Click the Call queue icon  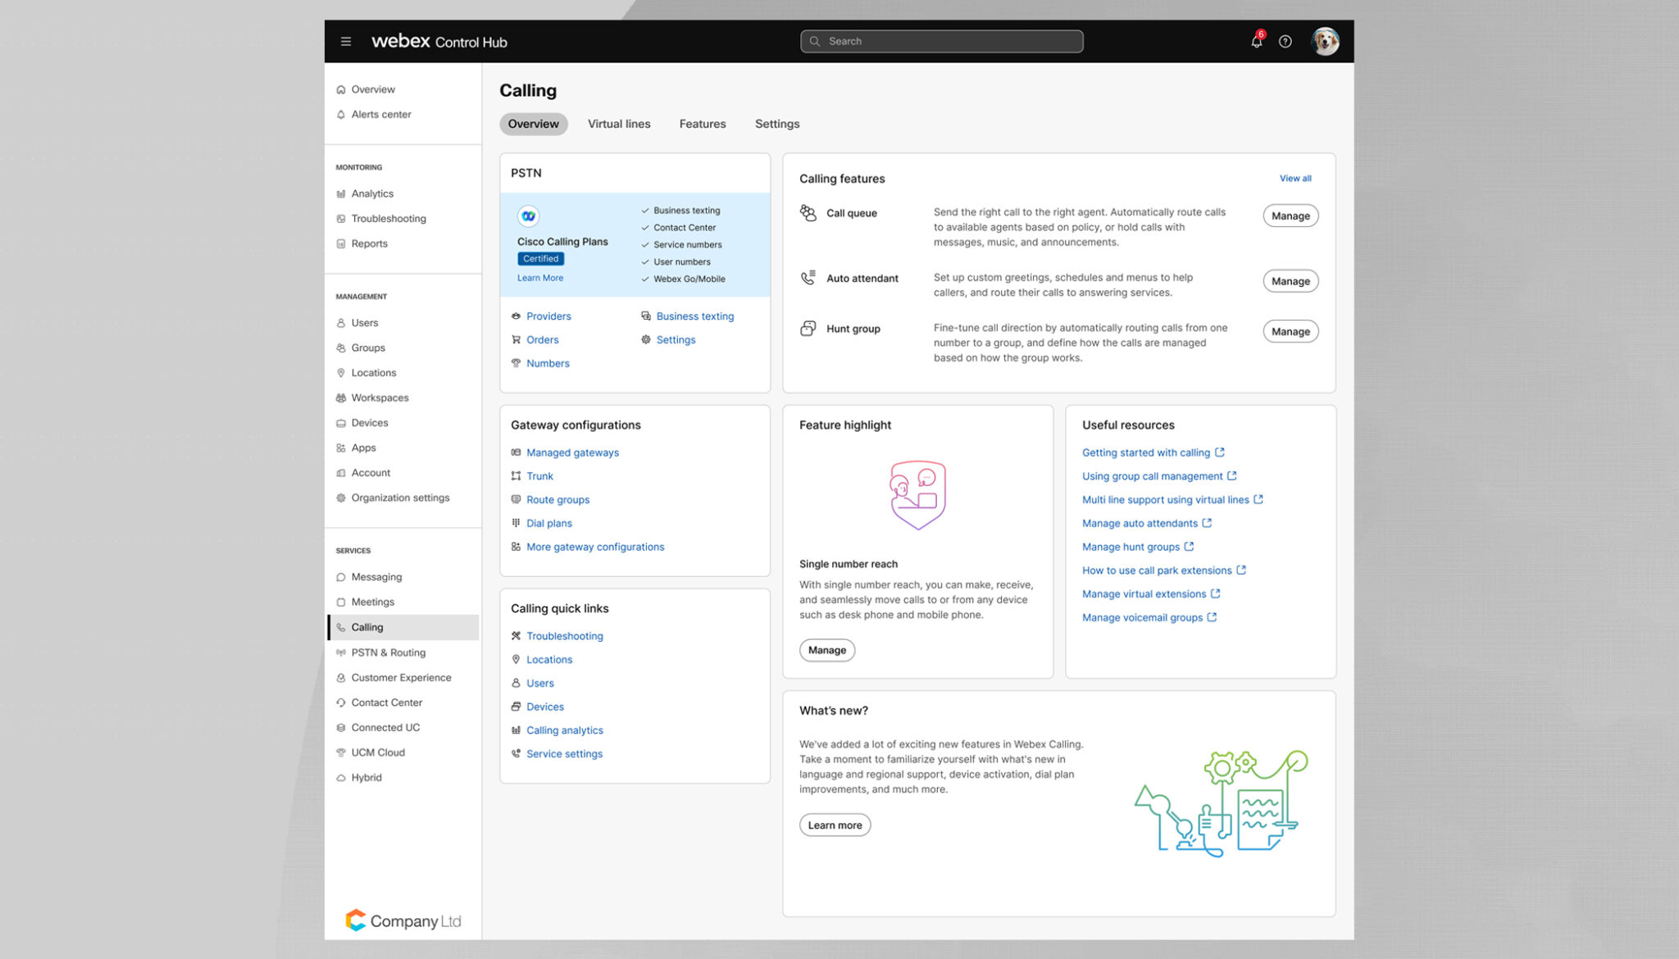click(808, 212)
